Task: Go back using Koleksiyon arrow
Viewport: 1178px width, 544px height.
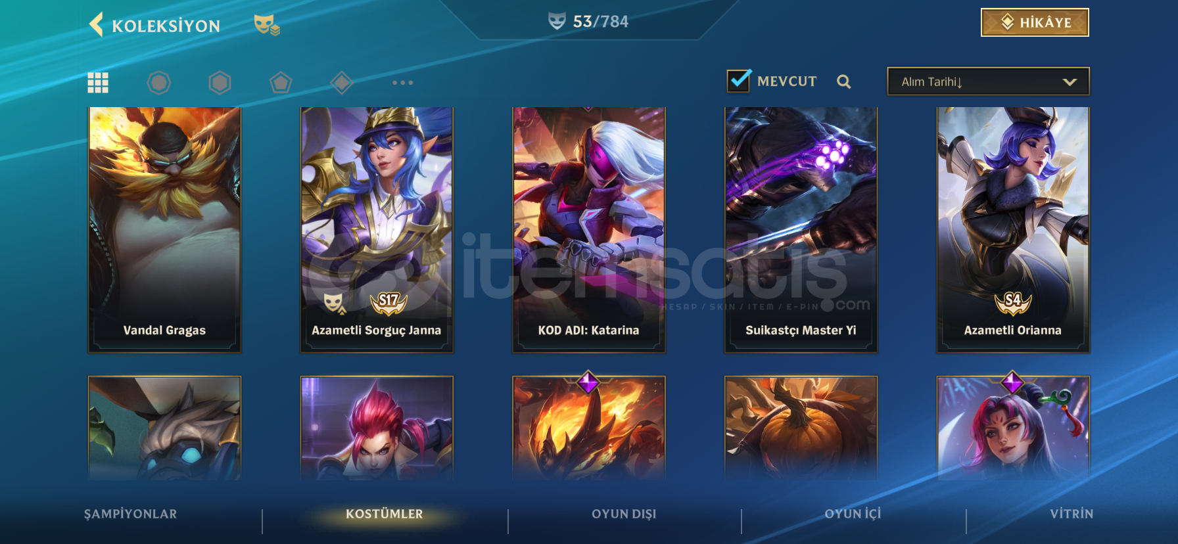Action: tap(97, 25)
